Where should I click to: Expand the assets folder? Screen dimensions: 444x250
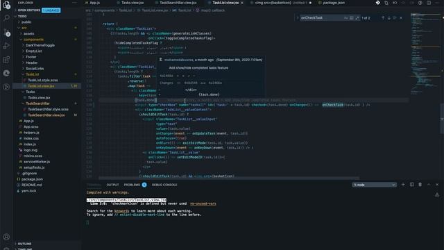point(28,33)
